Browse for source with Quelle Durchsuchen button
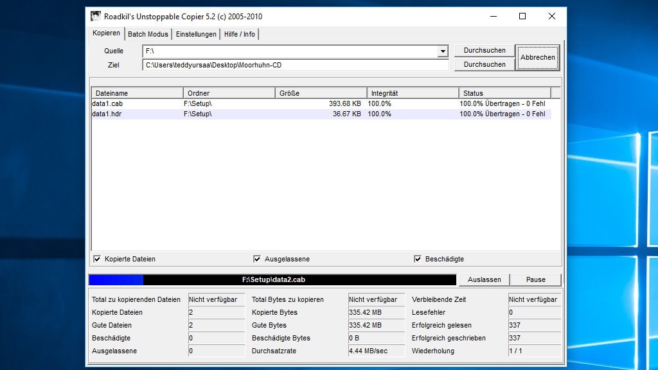Viewport: 658px width, 370px height. pyautogui.click(x=485, y=50)
